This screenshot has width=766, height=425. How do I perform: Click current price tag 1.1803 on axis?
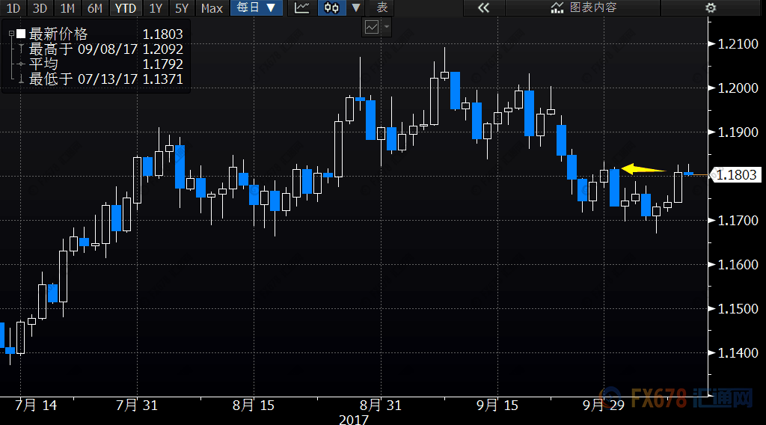(x=736, y=175)
